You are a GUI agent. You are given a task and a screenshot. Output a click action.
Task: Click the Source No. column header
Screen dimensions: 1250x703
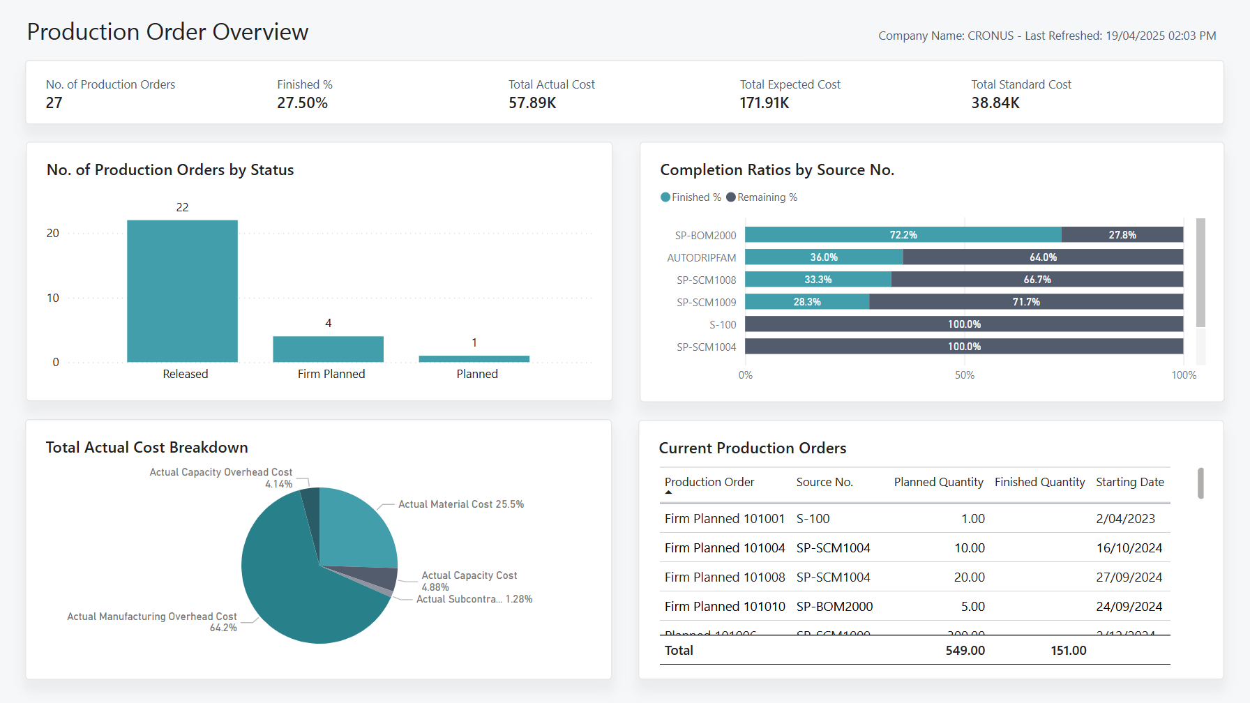click(x=824, y=482)
